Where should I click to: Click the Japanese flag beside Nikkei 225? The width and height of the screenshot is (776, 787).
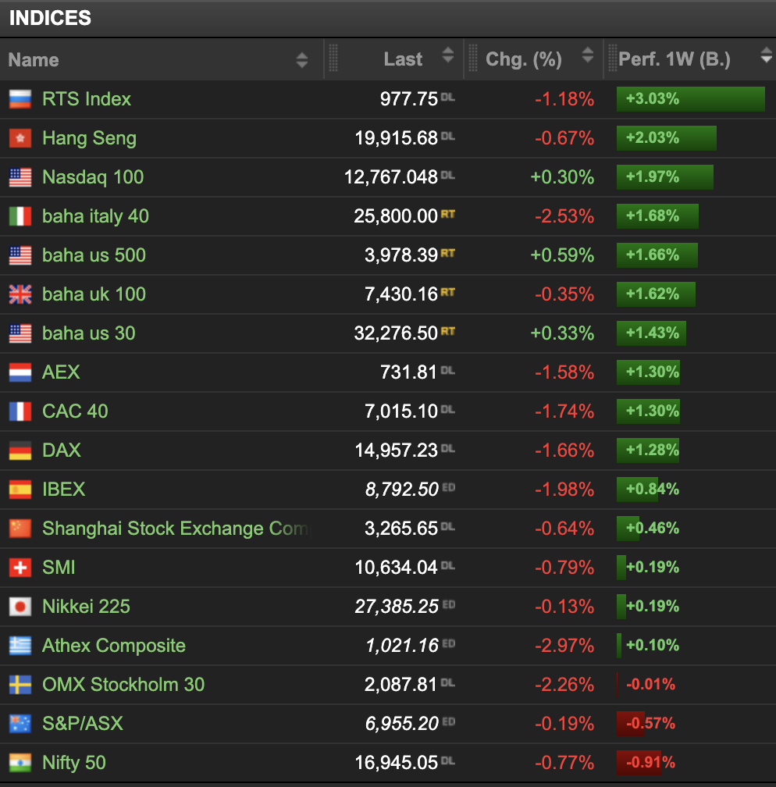point(20,607)
